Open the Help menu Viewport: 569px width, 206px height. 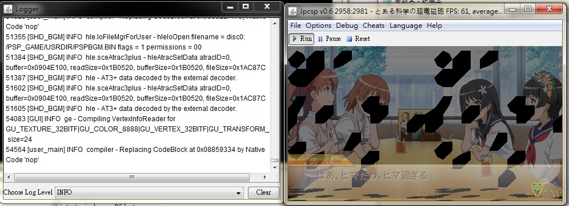434,26
